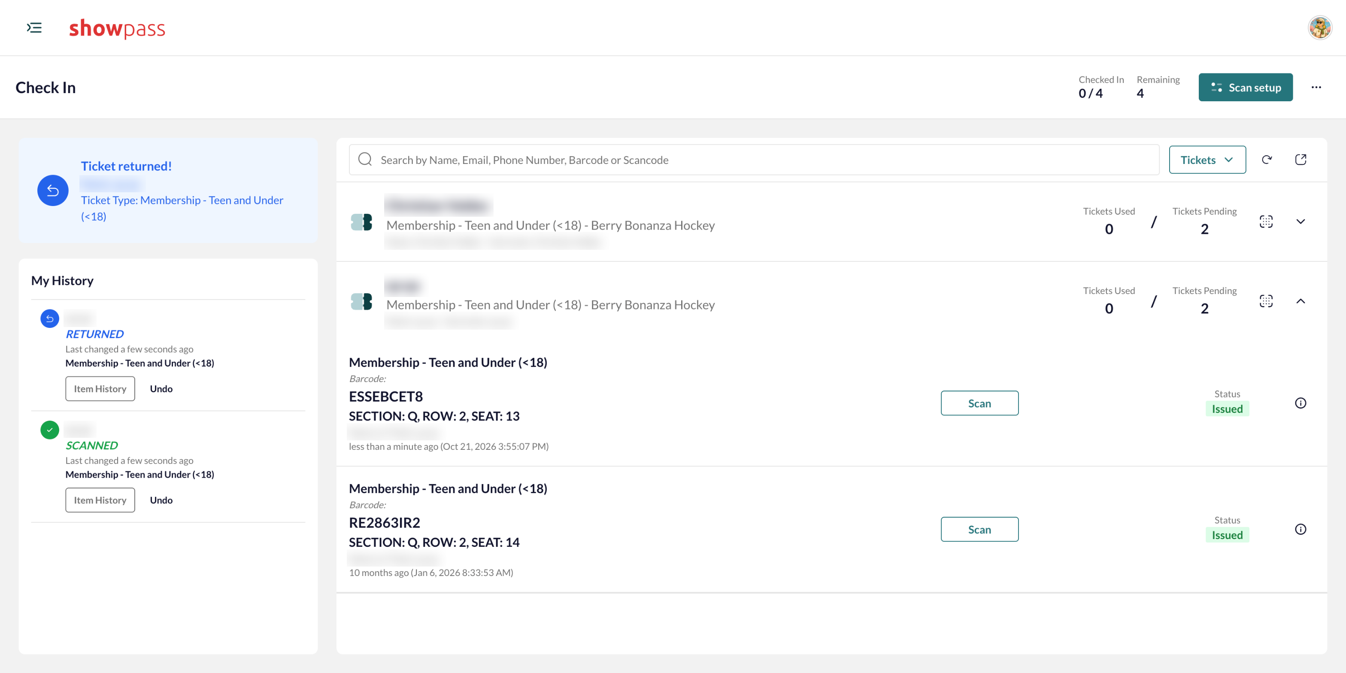This screenshot has height=673, width=1346.
Task: Click the large Ticket returned arrow icon
Action: 53,190
